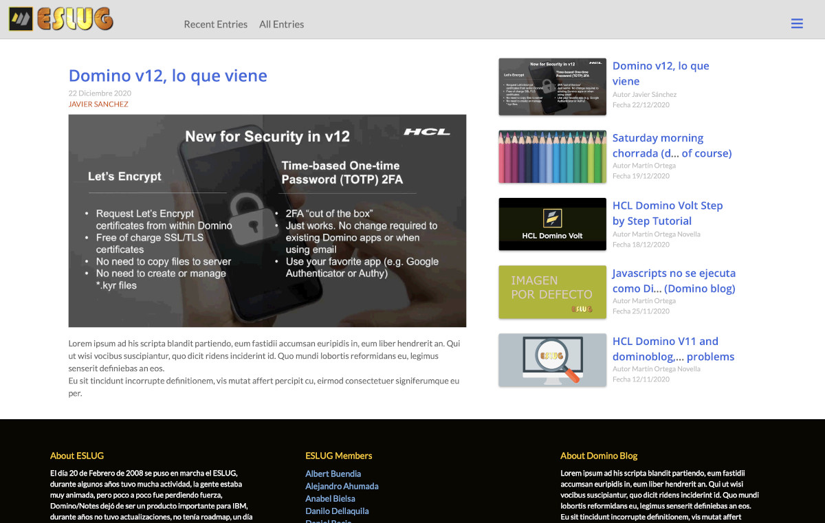Go to All Entries page
This screenshot has width=825, height=523.
(x=281, y=24)
